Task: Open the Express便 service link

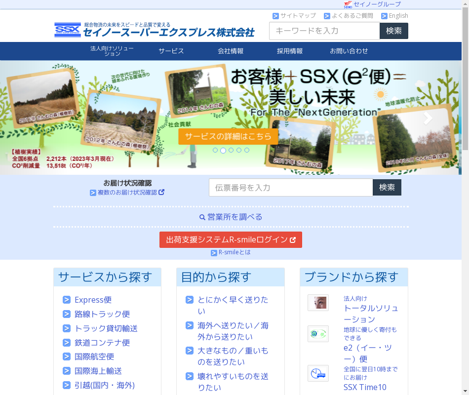Action: 93,300
